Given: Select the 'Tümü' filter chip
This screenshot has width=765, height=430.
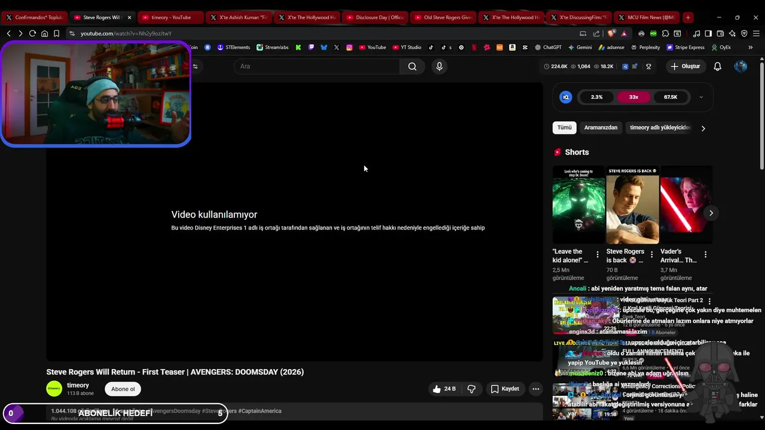Looking at the screenshot, I should tap(564, 127).
